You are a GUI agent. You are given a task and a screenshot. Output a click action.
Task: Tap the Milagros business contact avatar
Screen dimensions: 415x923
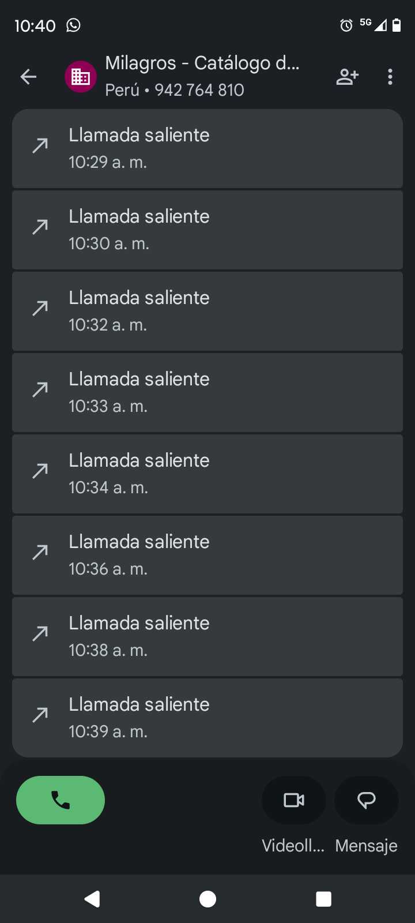80,77
